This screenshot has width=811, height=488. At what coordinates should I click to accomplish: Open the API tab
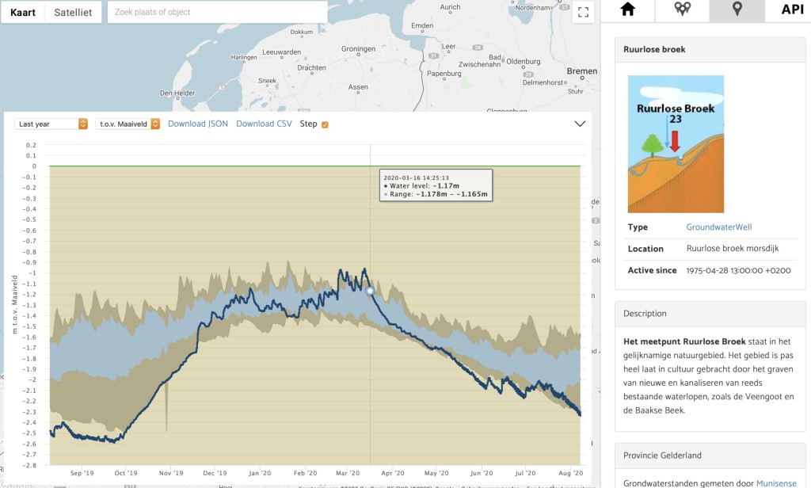[792, 10]
